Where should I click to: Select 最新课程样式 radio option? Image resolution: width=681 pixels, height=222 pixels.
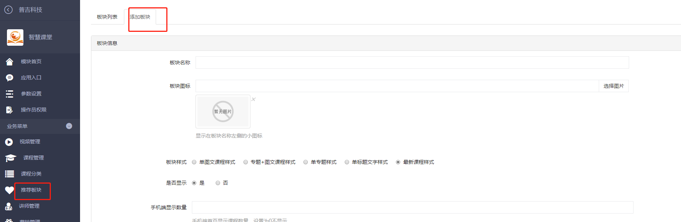[398, 162]
